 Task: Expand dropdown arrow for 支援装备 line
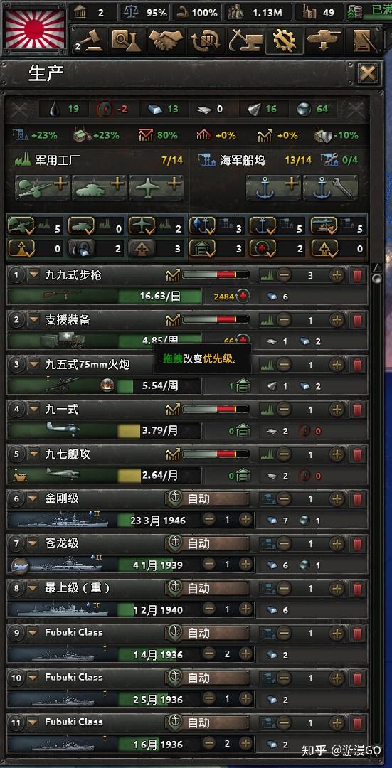pos(33,320)
